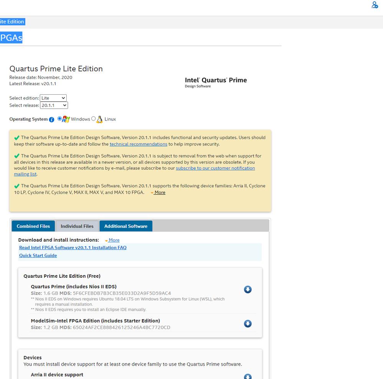Open the Select edition dropdown

click(53, 98)
